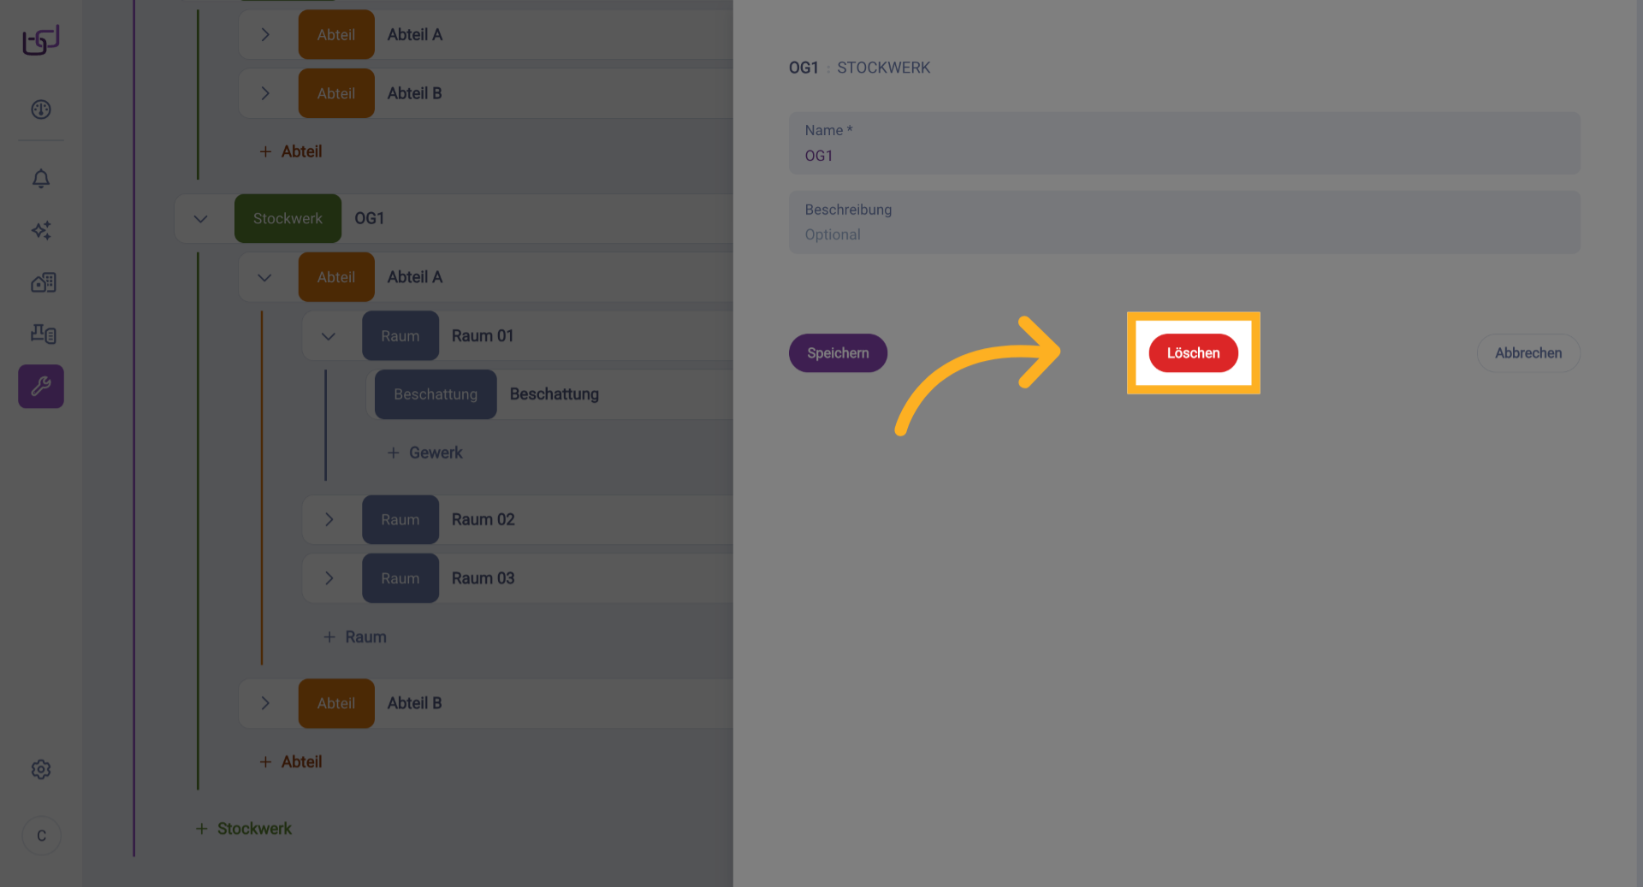1643x887 pixels.
Task: Collapse Raum 01 row
Action: point(329,336)
